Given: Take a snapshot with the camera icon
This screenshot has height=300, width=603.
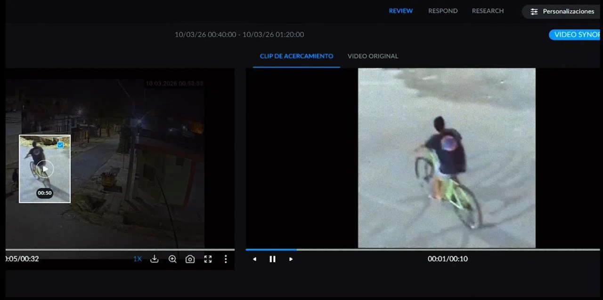Looking at the screenshot, I should click(x=190, y=259).
